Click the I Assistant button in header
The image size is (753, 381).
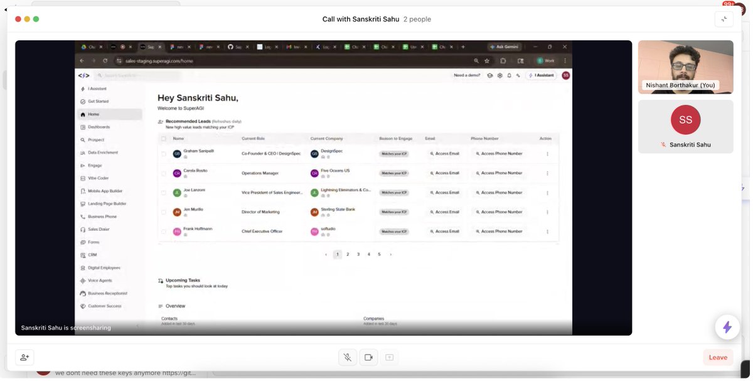(x=542, y=75)
